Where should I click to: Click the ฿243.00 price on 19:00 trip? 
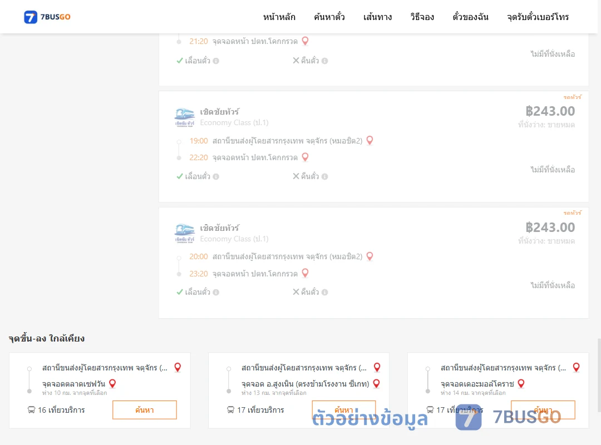(x=550, y=111)
